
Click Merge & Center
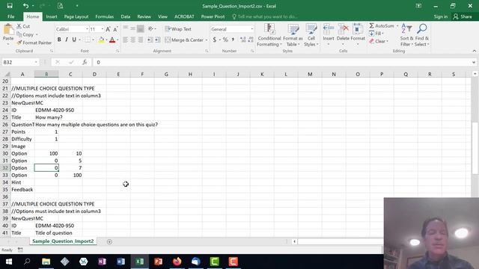pyautogui.click(x=184, y=40)
